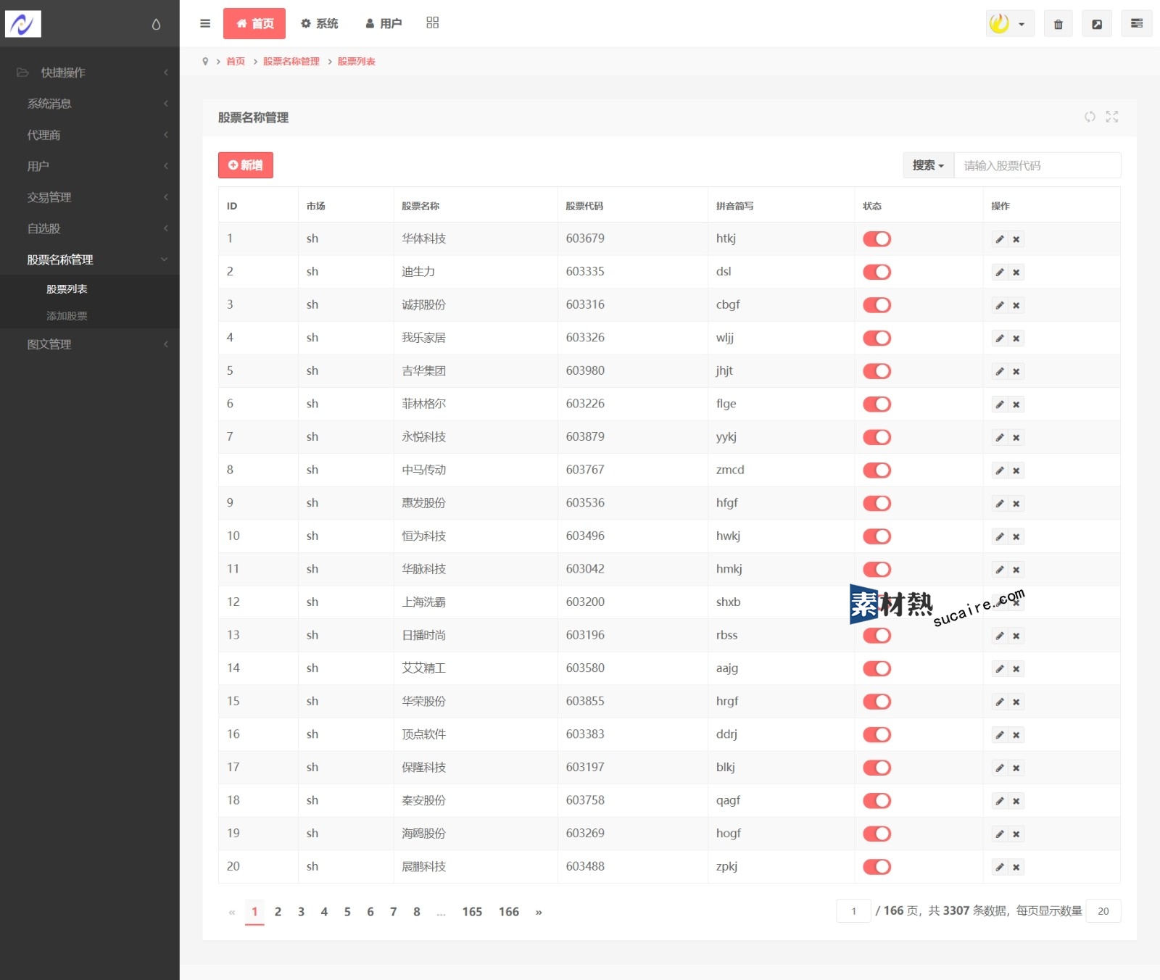This screenshot has height=980, width=1160.
Task: Edit the 中马传动 row
Action: click(1000, 470)
